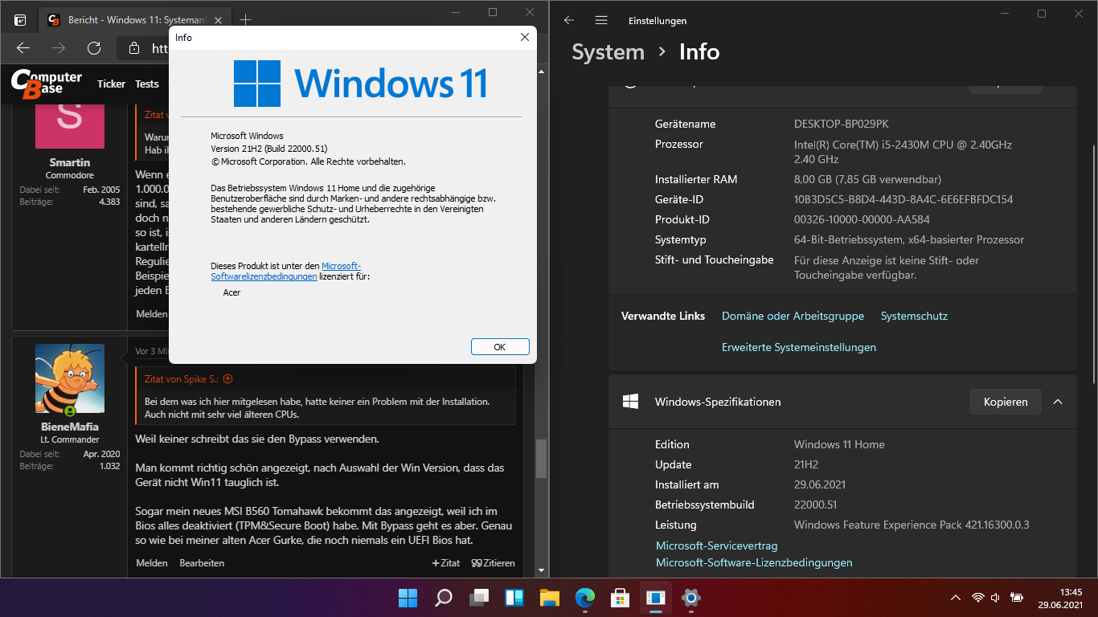Screen dimensions: 1098x617
Task: Click the Wi-Fi network tray icon
Action: [978, 598]
